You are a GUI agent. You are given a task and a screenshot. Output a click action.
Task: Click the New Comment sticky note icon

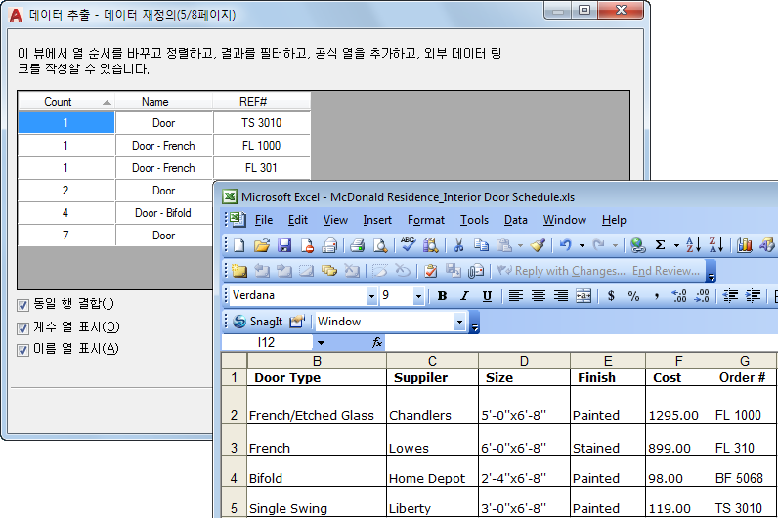click(x=238, y=271)
